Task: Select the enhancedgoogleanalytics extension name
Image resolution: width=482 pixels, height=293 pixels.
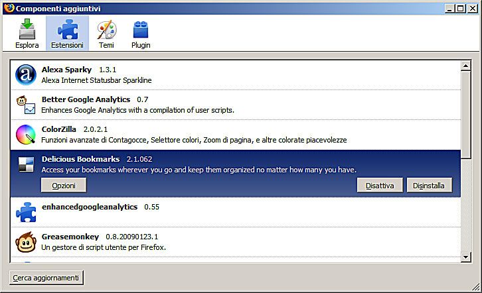Action: point(90,207)
